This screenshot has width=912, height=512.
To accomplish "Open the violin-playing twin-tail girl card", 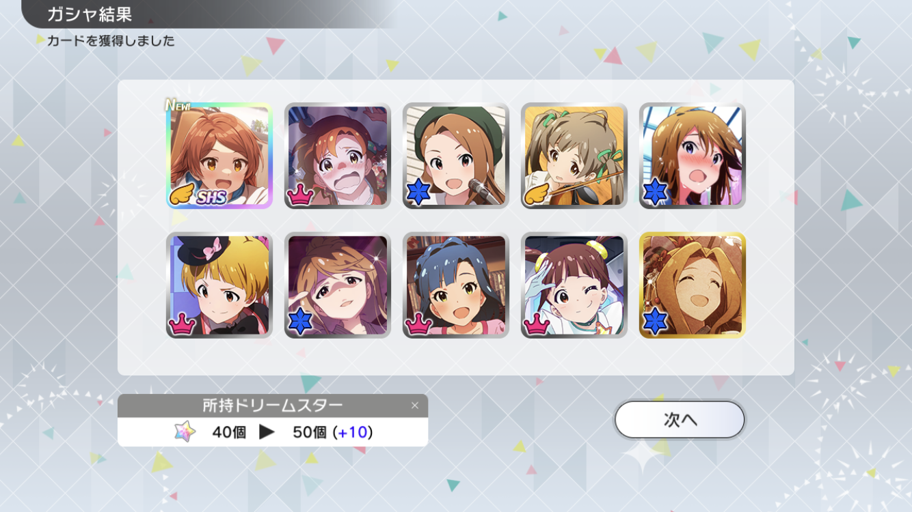I will point(574,156).
